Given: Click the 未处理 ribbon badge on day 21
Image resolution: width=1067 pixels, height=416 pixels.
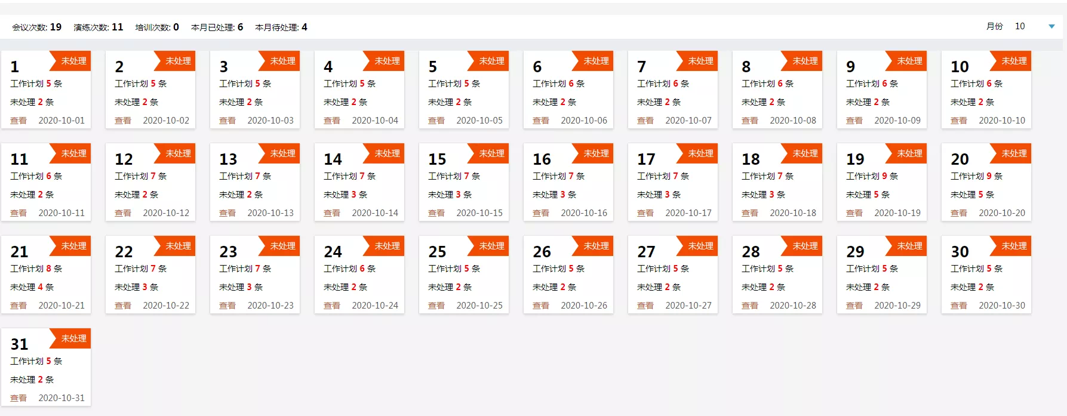Looking at the screenshot, I should click(73, 246).
